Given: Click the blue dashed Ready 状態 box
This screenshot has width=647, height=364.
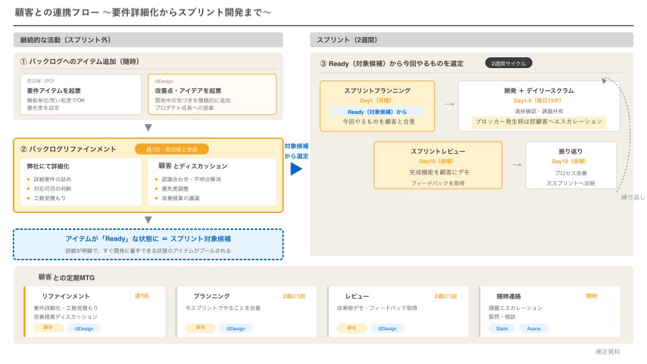Looking at the screenshot, I should pyautogui.click(x=148, y=244).
